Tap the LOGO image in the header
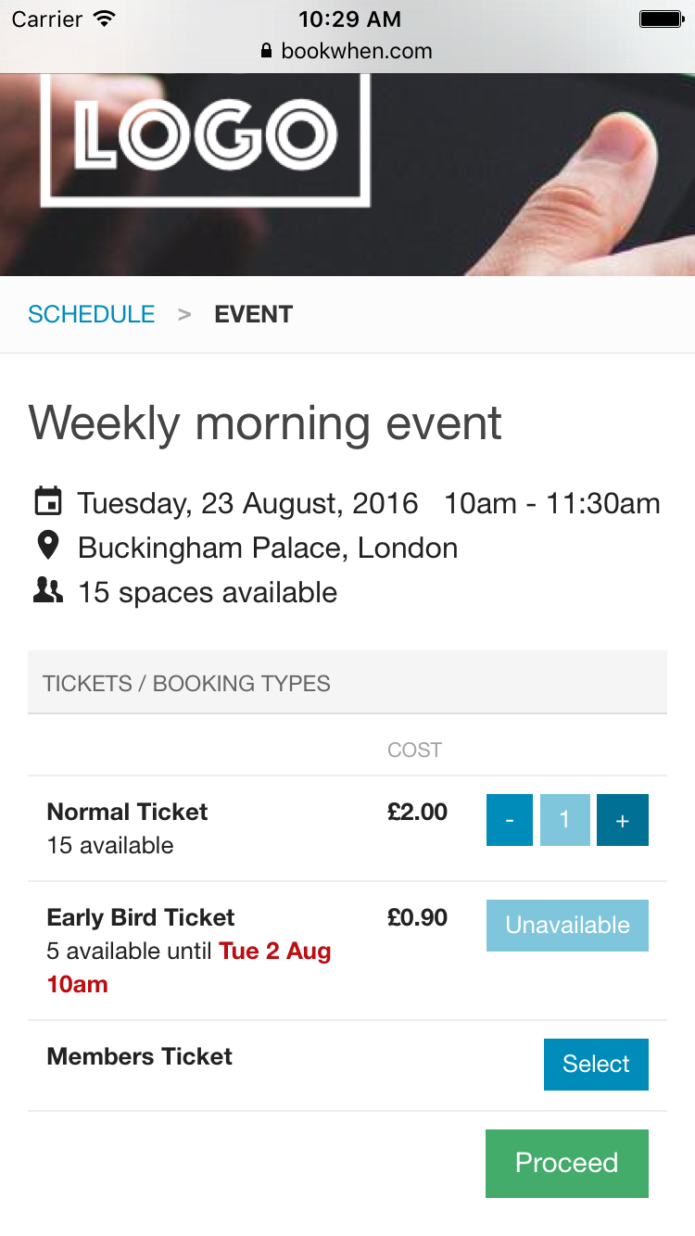Screen dimensions: 695x1236 pos(205,137)
